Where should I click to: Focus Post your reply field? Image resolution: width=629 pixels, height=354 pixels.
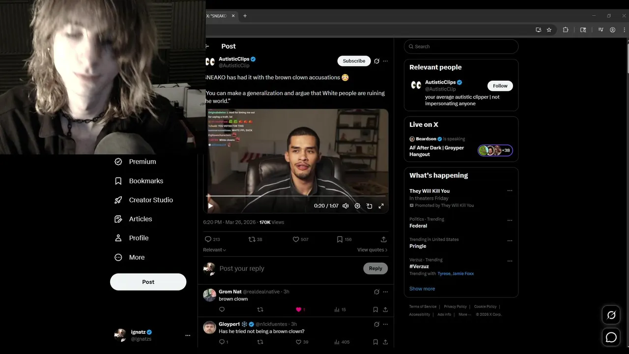point(290,268)
